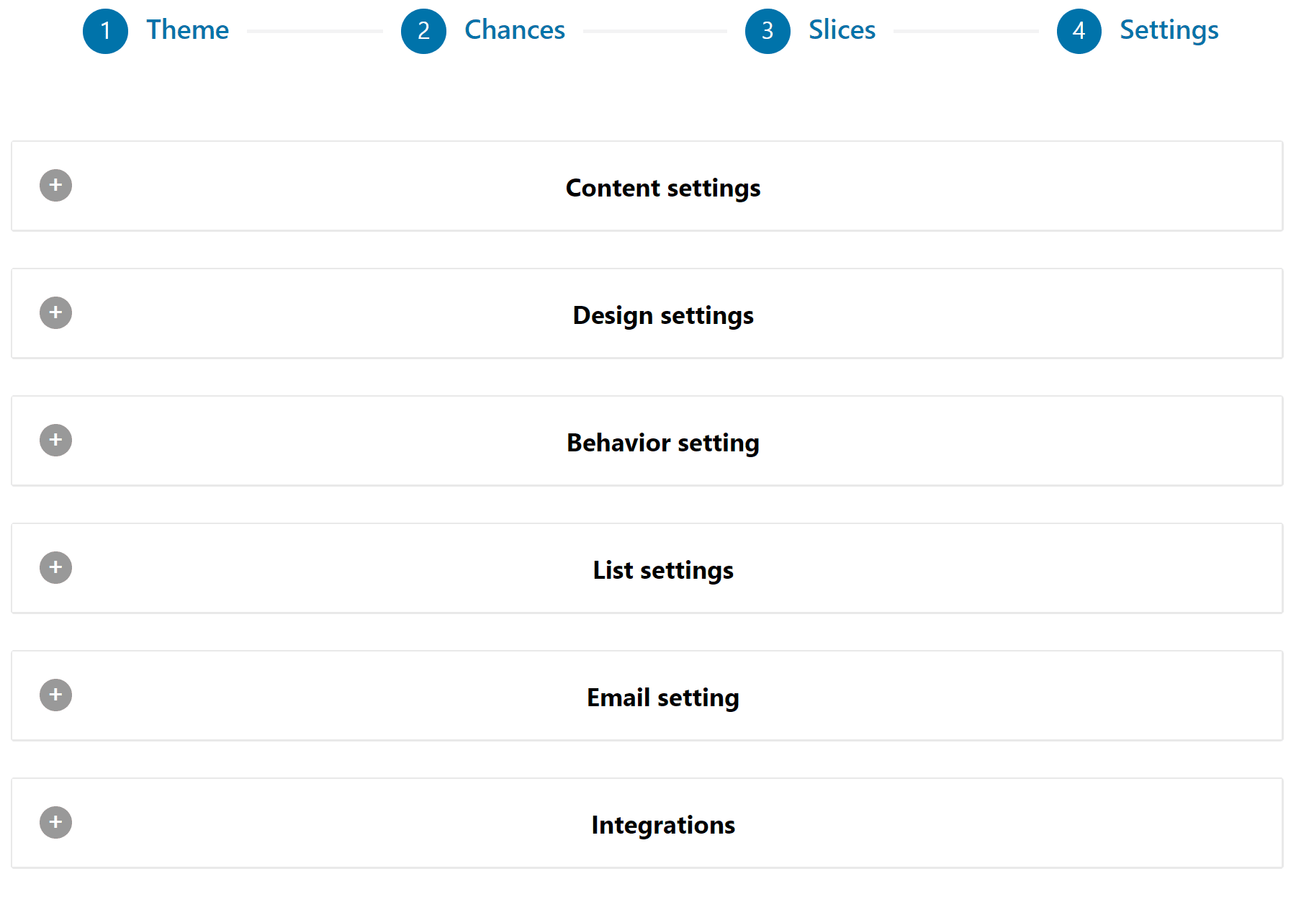
Task: Go to the Theme step
Action: click(187, 30)
